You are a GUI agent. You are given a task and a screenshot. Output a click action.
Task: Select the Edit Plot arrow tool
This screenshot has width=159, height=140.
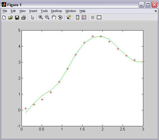click(x=32, y=18)
